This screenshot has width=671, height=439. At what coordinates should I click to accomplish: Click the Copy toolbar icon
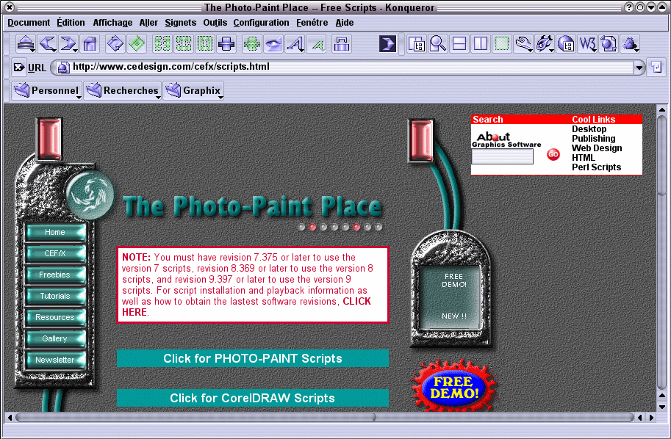(184, 43)
